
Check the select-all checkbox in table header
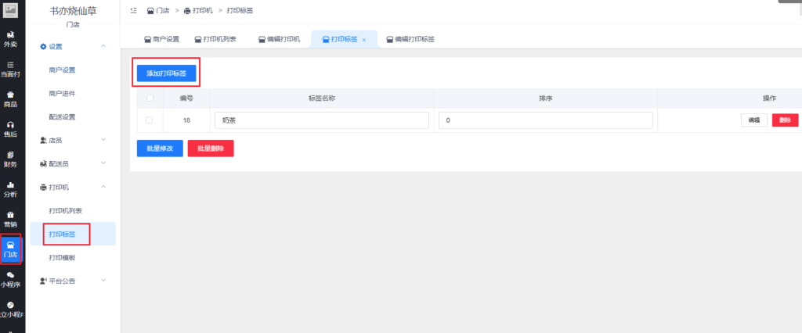[x=150, y=98]
